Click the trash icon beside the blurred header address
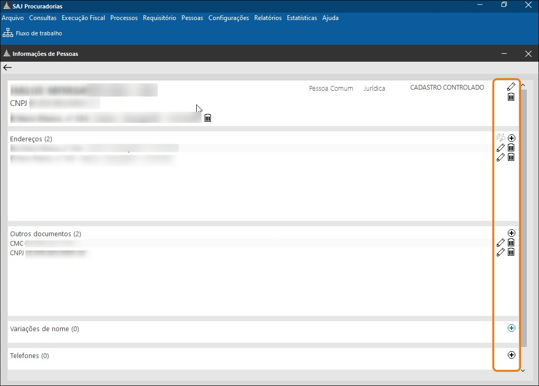This screenshot has height=386, width=539. point(208,118)
